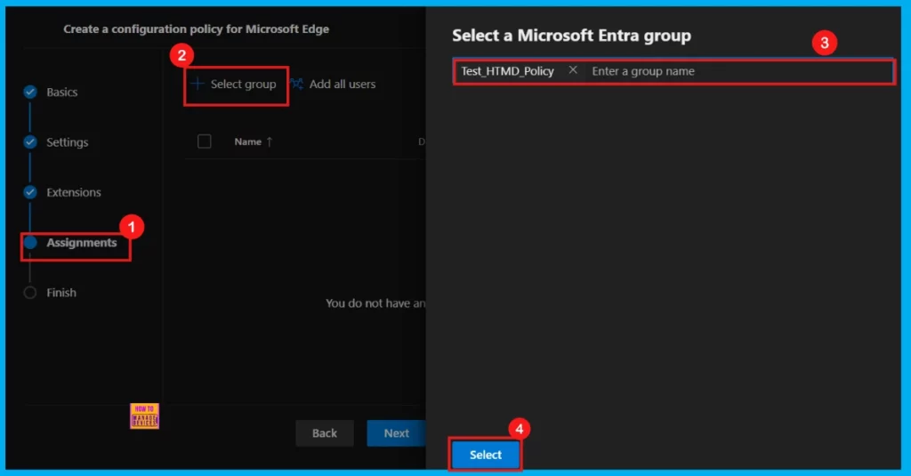Click the Back button

pos(324,433)
